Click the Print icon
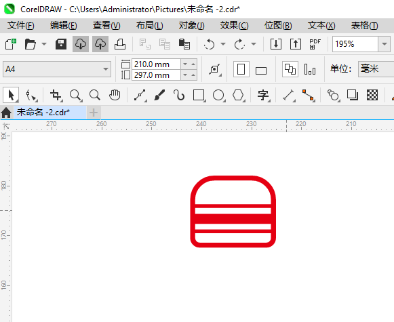 [120, 44]
